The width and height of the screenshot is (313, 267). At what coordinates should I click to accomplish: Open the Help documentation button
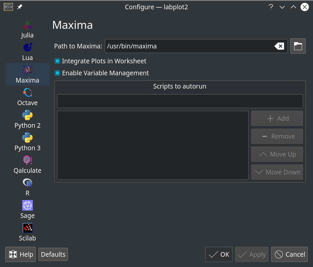click(x=21, y=254)
